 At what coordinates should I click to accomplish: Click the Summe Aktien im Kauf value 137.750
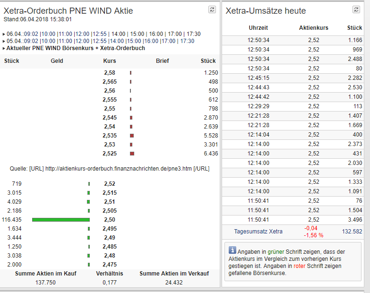[45, 283]
